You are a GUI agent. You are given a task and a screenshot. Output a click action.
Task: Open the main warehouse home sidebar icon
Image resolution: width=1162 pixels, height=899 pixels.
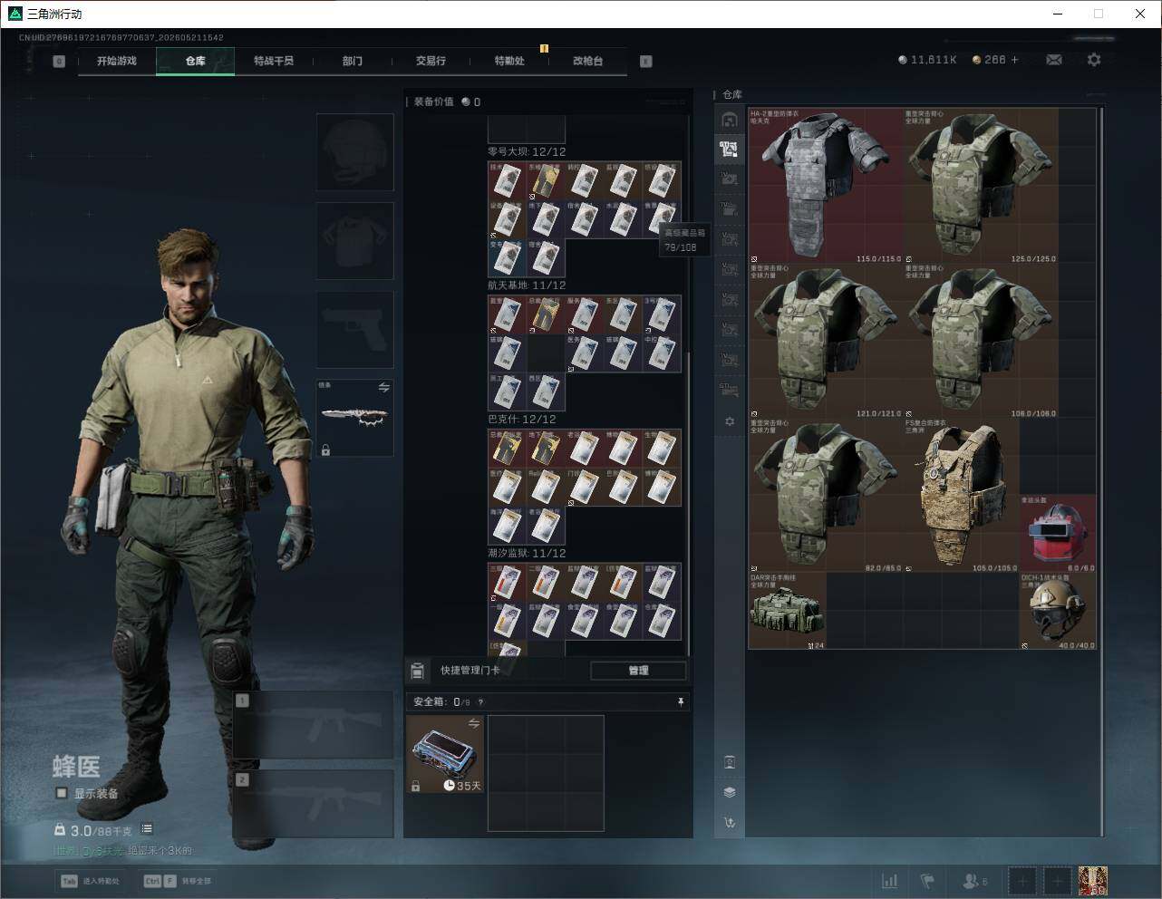click(729, 120)
